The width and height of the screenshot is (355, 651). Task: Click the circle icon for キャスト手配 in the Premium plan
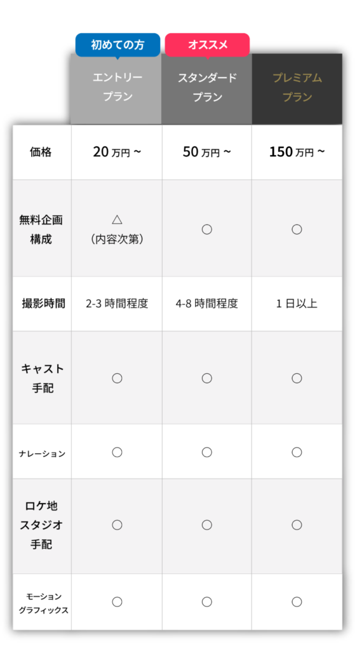tap(297, 378)
